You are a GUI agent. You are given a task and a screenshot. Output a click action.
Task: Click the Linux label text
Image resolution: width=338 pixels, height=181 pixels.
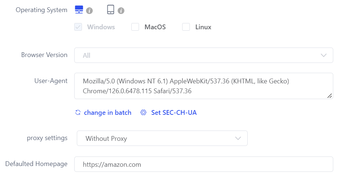pos(203,27)
